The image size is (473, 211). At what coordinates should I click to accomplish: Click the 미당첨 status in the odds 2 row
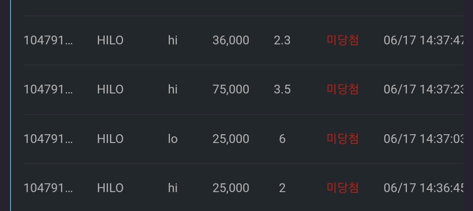point(342,188)
